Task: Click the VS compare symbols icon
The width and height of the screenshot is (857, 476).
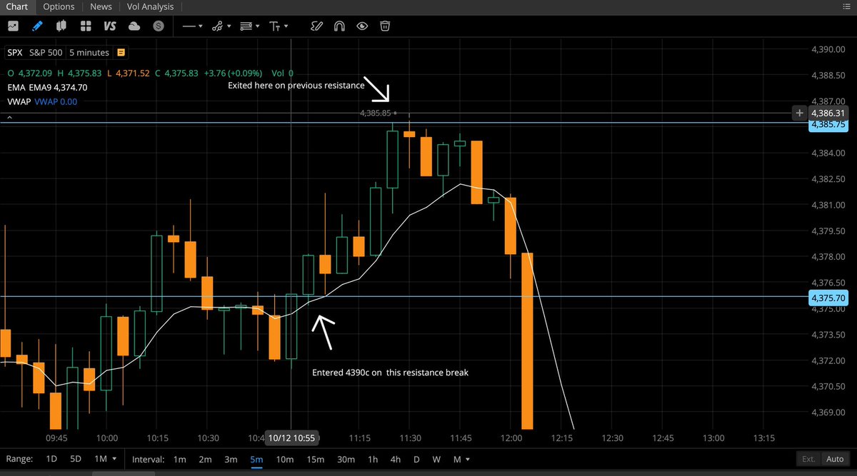Action: click(x=109, y=26)
